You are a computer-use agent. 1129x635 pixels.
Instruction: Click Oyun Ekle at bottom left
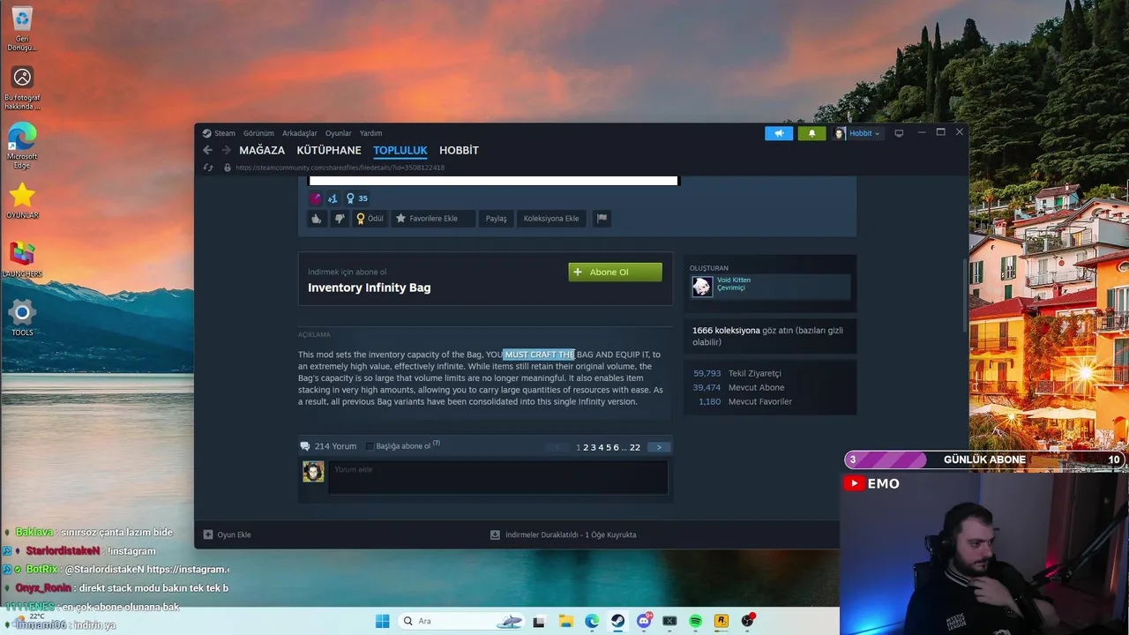click(x=228, y=534)
